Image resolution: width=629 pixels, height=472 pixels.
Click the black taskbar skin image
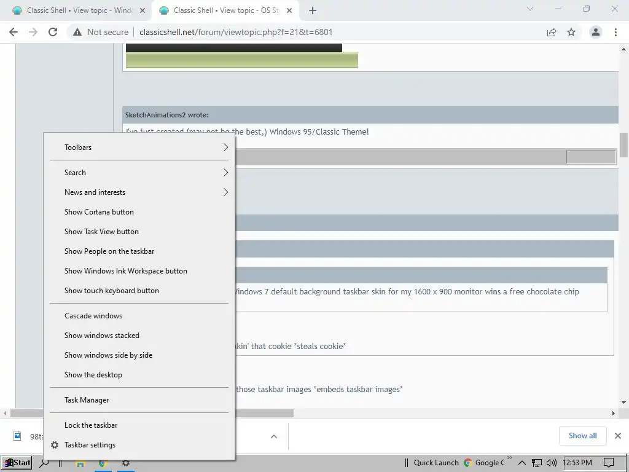coord(234,48)
